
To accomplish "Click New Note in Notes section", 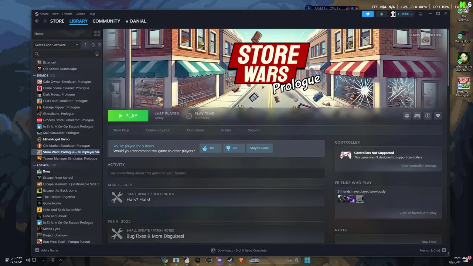I will (429, 242).
